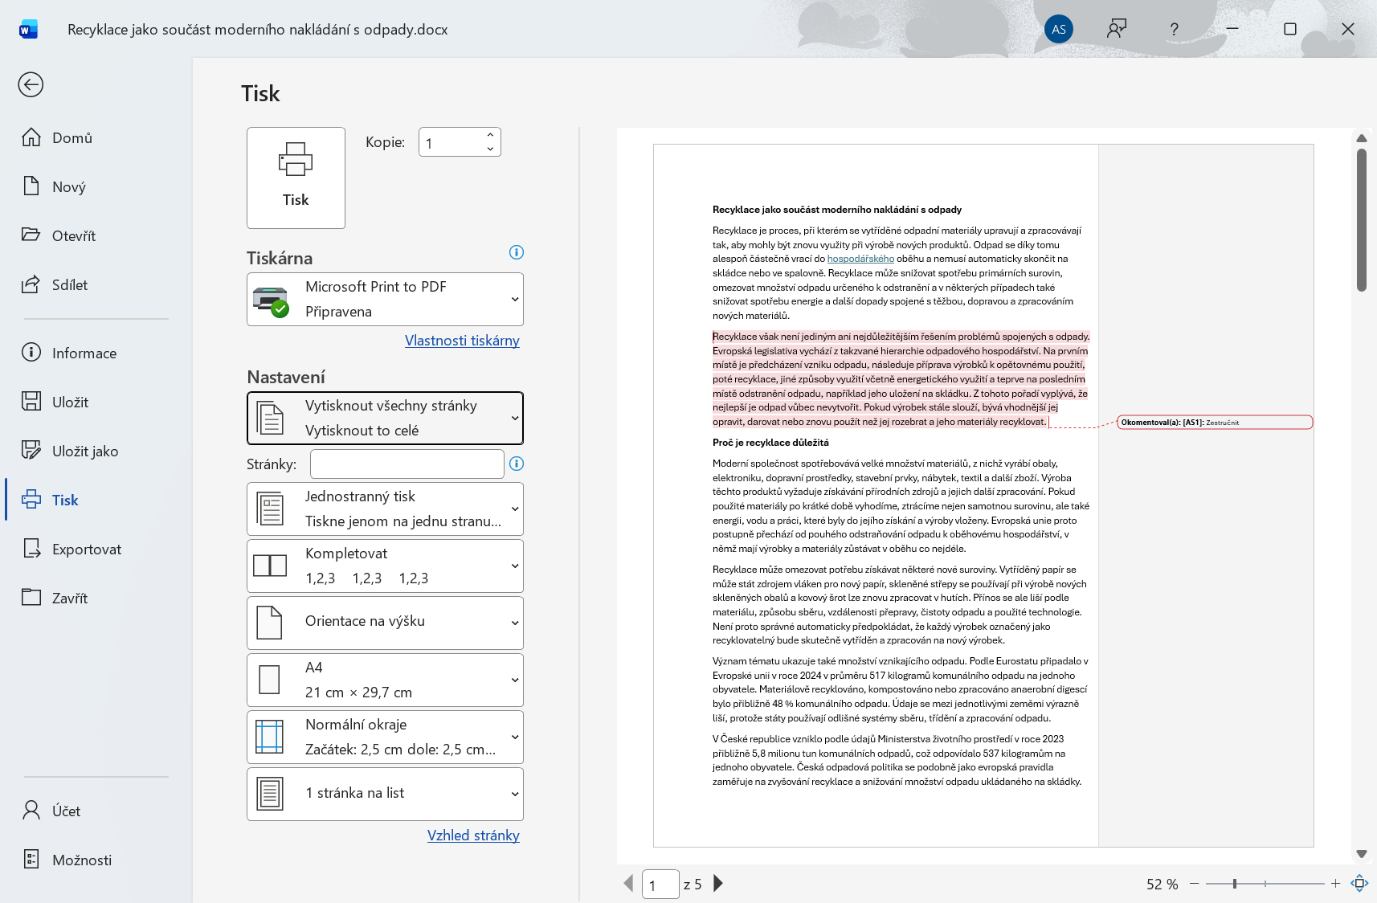Image resolution: width=1377 pixels, height=903 pixels.
Task: Zoom out with the minus icon
Action: point(1195,883)
